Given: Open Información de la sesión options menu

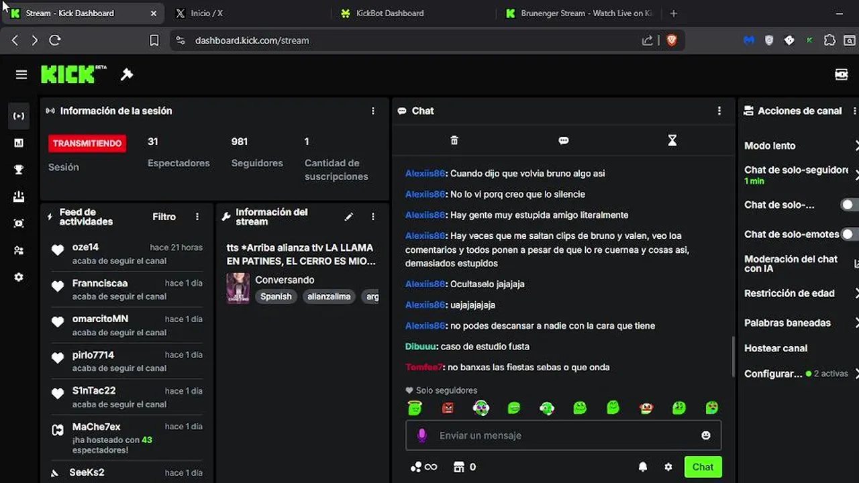Looking at the screenshot, I should (373, 111).
